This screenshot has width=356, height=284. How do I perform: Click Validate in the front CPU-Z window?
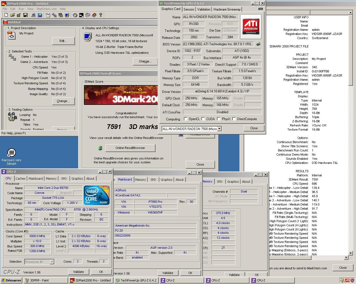78,272
